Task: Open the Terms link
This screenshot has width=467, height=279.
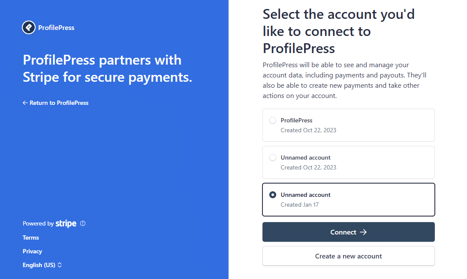Action: (31, 237)
